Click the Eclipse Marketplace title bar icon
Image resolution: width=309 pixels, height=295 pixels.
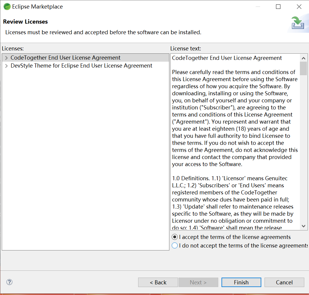click(7, 6)
